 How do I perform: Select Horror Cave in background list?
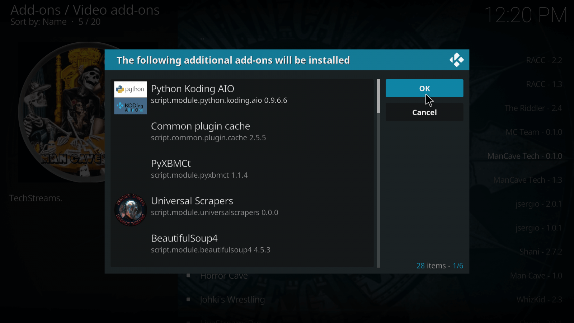pyautogui.click(x=224, y=276)
